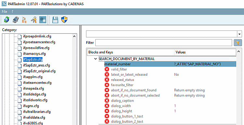
Task: Click the favourite_filter key label
Action: coord(122,85)
